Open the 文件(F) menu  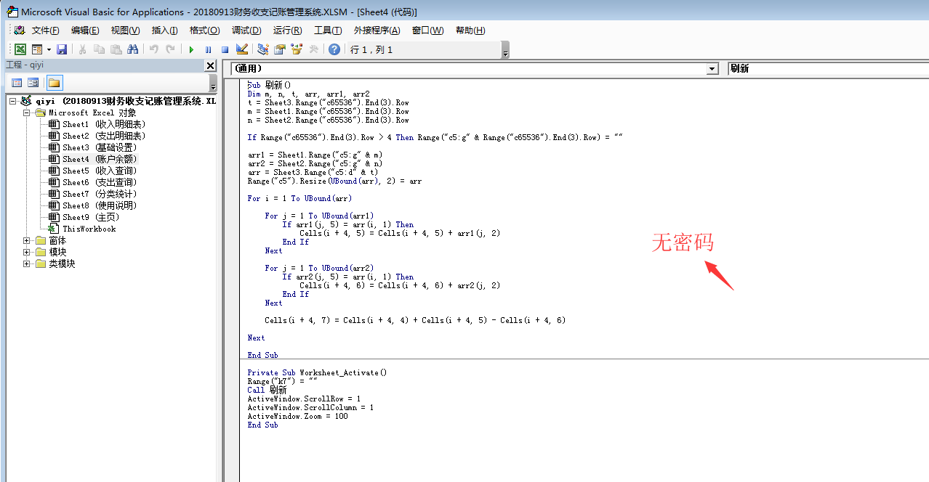45,30
